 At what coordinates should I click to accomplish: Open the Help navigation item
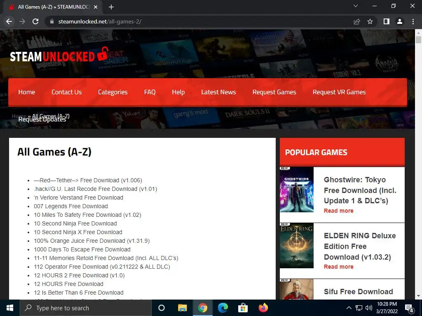178,92
